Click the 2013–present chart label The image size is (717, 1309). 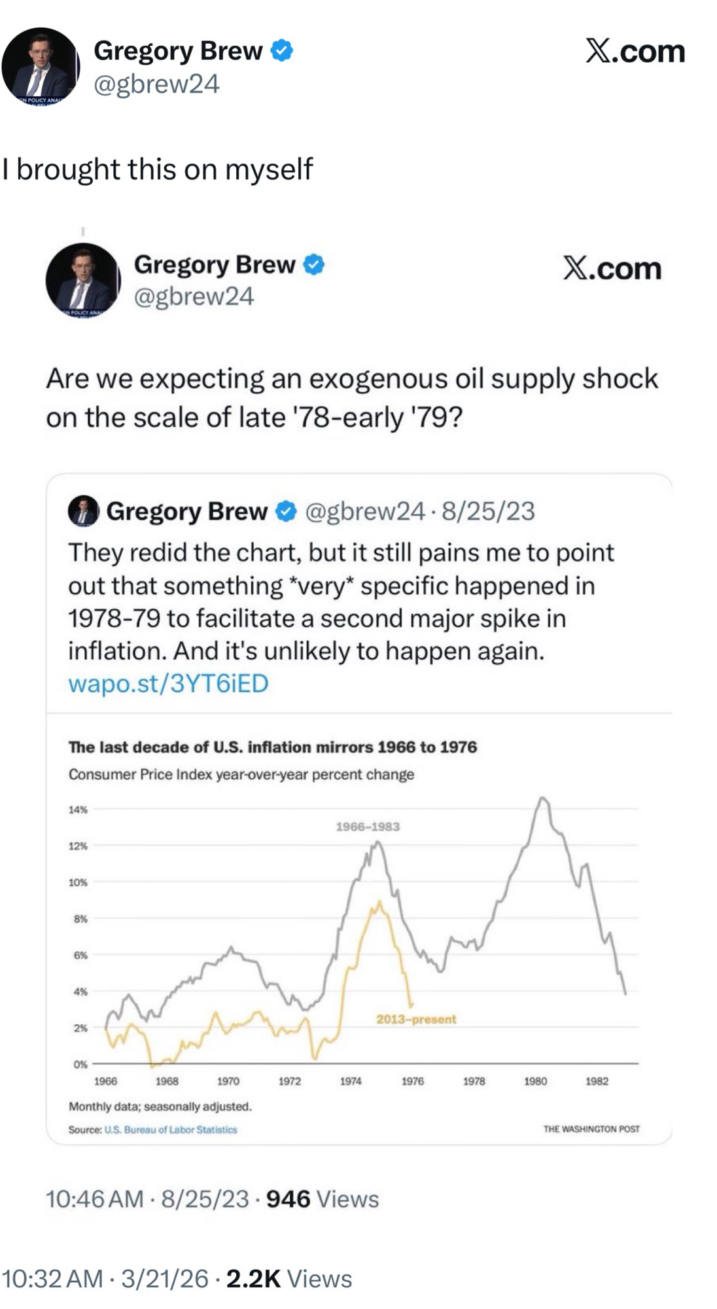coord(416,1019)
